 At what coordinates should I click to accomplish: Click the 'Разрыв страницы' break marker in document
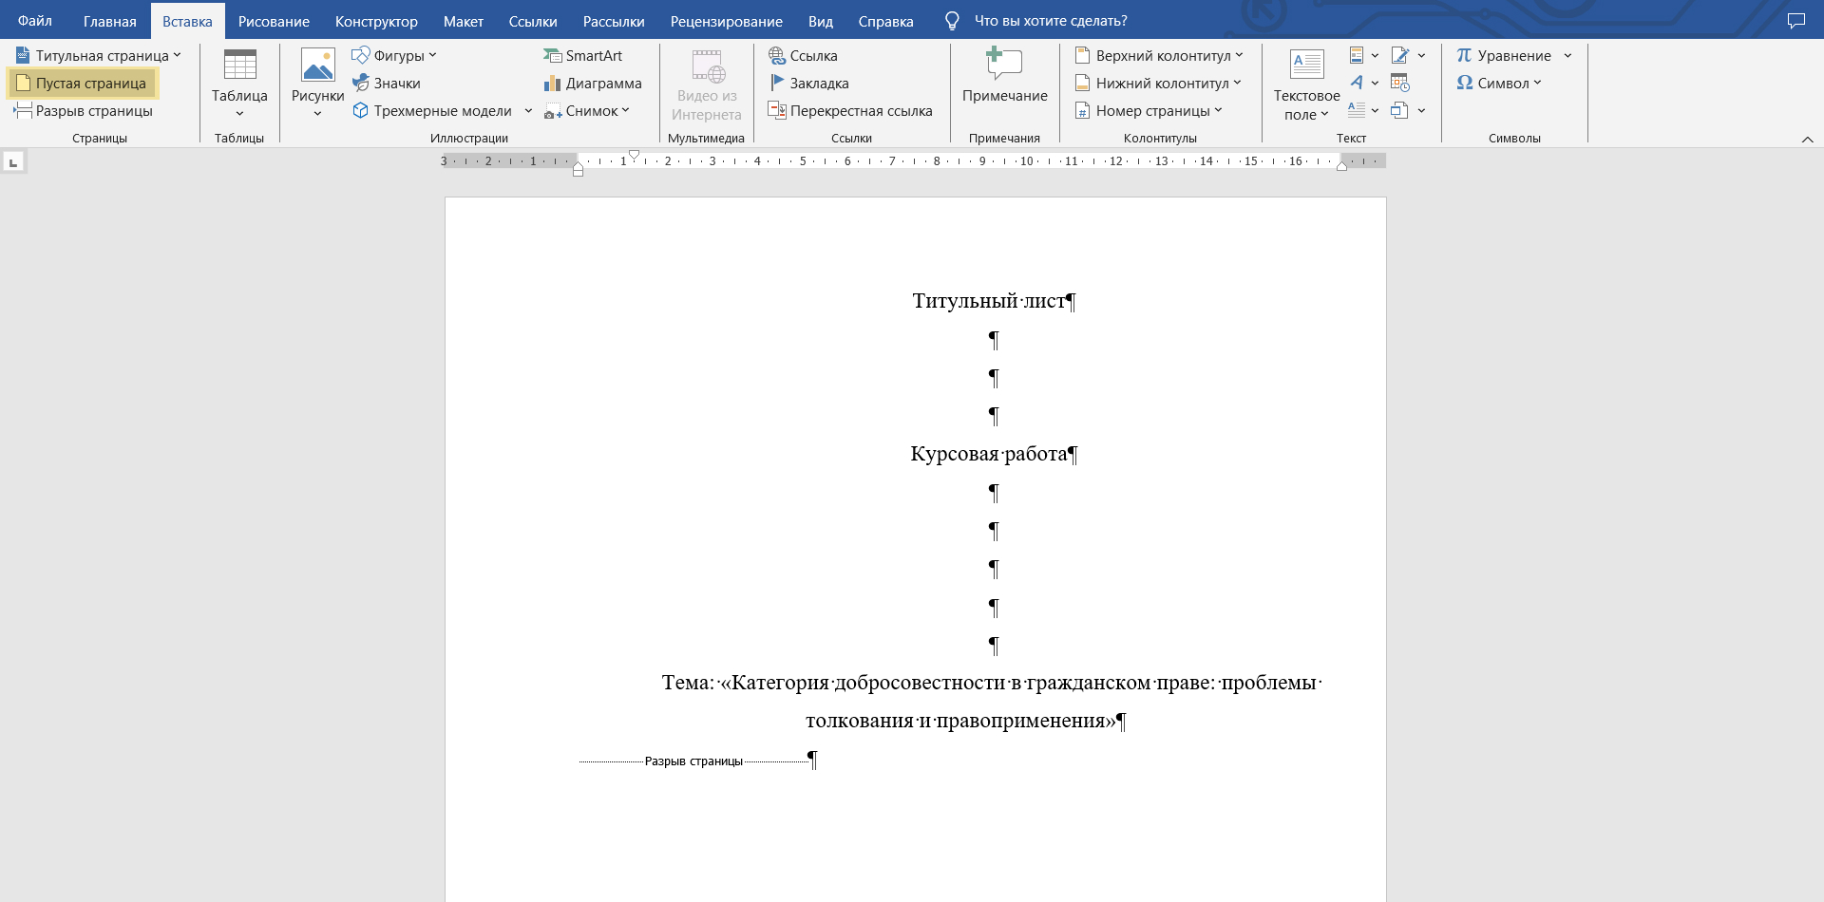point(694,761)
